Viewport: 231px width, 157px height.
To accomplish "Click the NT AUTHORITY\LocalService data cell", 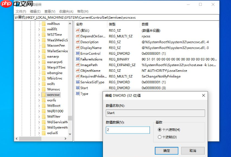I will [x=164, y=71].
